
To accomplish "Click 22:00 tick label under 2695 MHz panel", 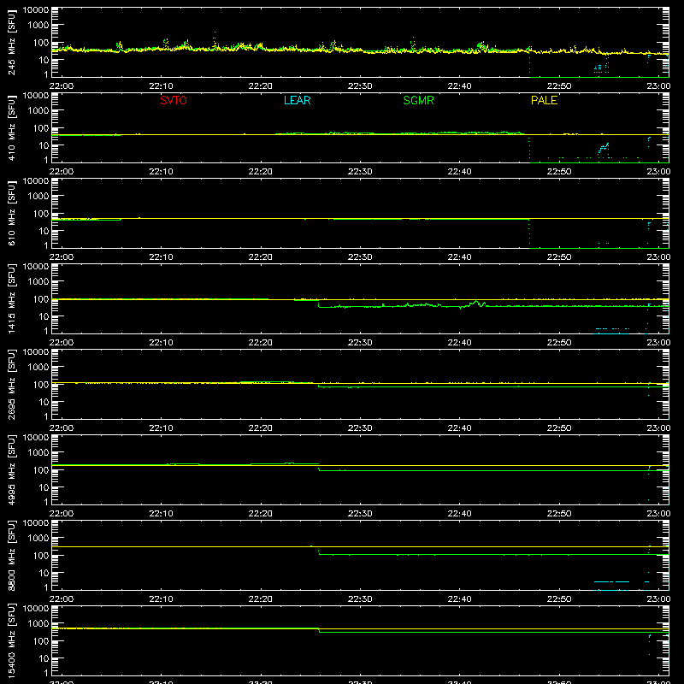I will 61,428.
